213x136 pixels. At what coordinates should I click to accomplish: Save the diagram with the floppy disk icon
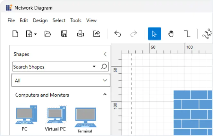point(64,34)
